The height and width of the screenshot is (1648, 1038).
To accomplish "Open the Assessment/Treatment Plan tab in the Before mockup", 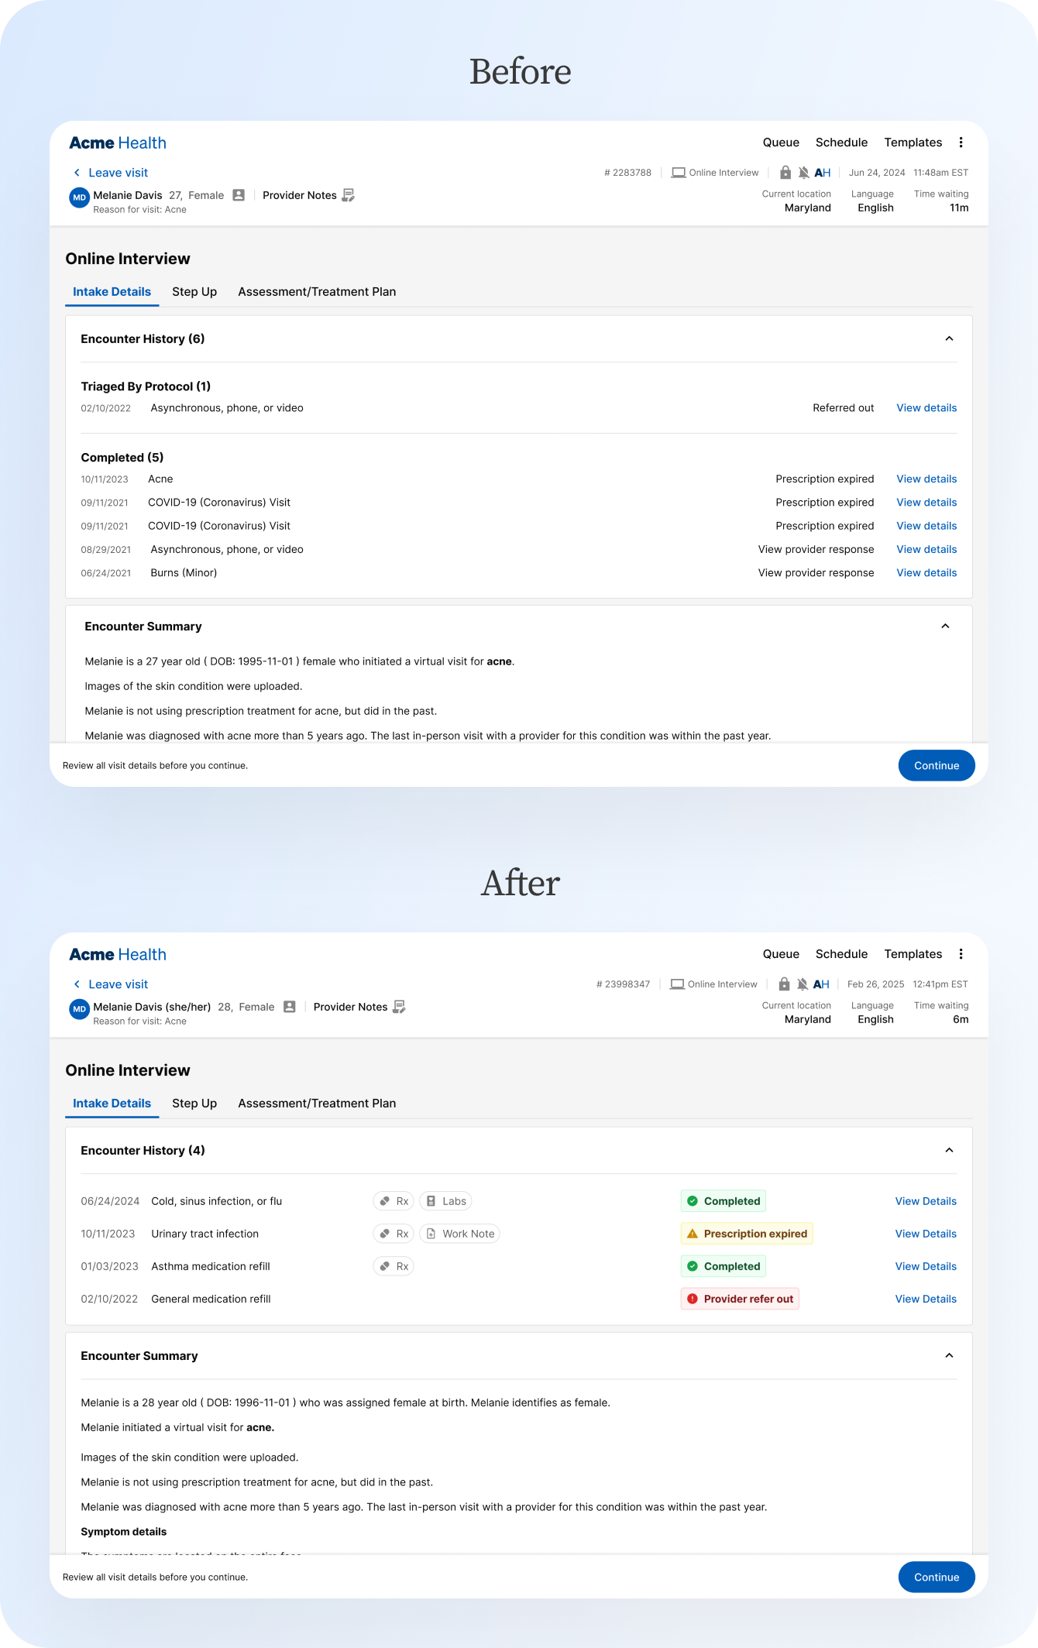I will point(317,291).
